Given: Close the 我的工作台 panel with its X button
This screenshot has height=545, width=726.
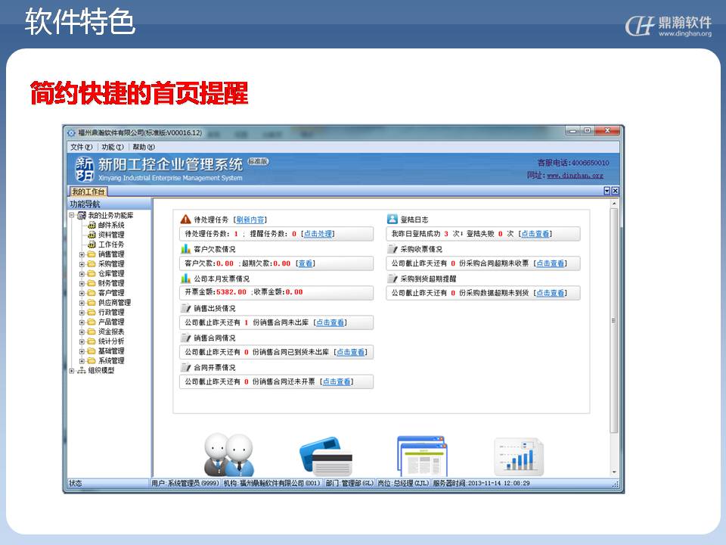Looking at the screenshot, I should tap(616, 191).
